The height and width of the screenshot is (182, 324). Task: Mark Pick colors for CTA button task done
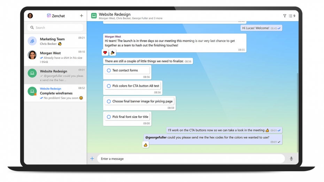pos(109,86)
